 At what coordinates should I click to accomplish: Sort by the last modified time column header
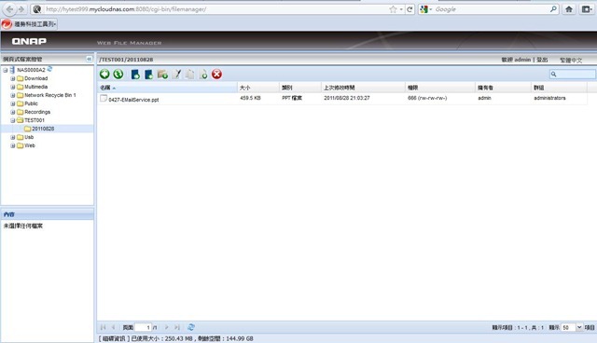pos(363,88)
